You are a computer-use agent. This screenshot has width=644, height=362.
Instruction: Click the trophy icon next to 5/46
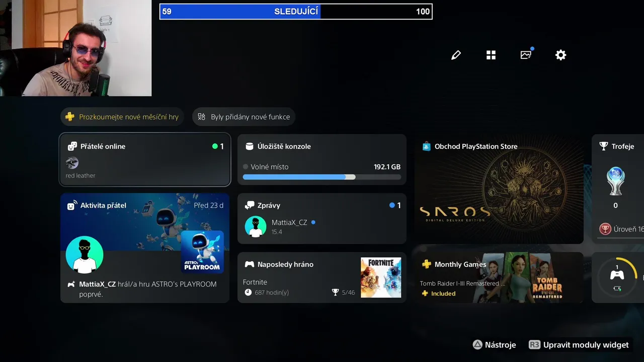pos(336,292)
